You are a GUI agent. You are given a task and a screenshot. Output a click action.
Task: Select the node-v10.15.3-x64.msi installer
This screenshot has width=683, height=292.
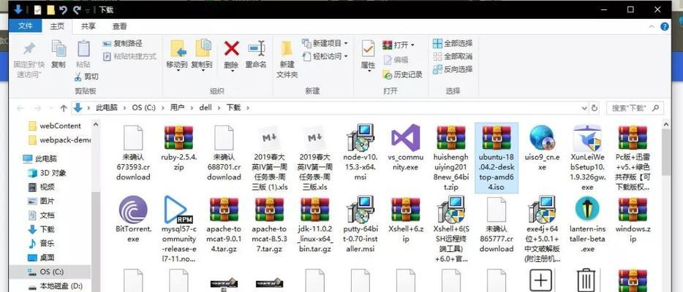click(361, 153)
